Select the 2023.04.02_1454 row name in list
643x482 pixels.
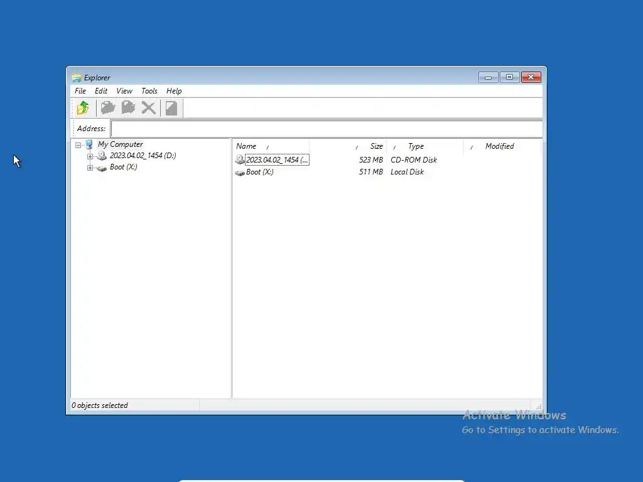pos(277,160)
